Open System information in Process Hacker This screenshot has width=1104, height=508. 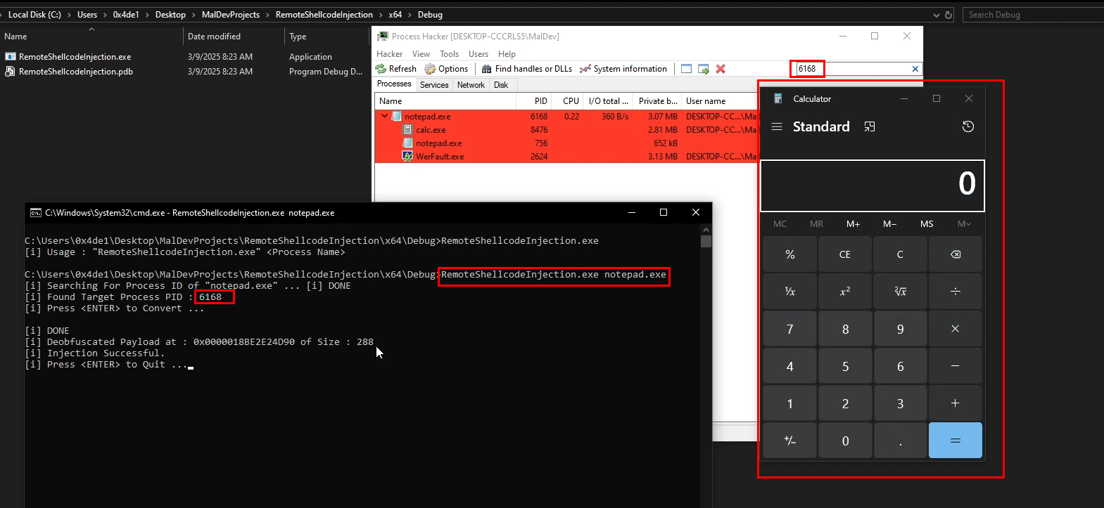tap(623, 69)
